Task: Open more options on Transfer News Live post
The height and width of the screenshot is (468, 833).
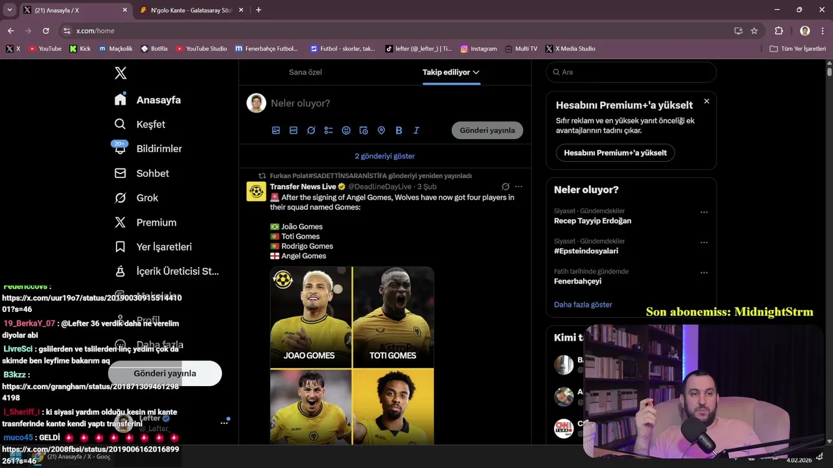Action: tap(519, 187)
